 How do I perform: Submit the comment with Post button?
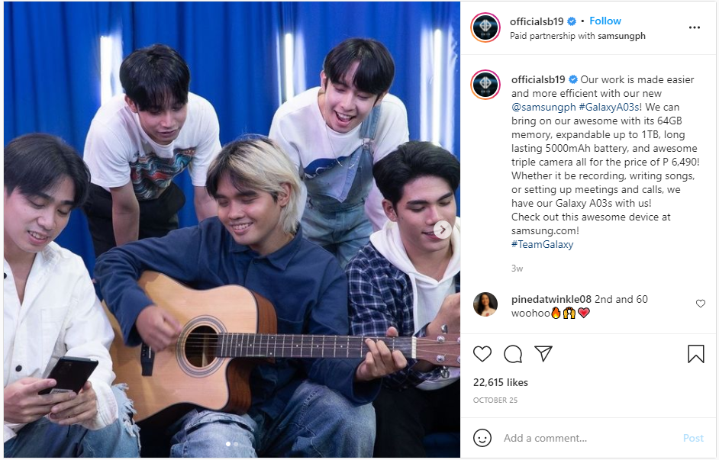tap(693, 438)
